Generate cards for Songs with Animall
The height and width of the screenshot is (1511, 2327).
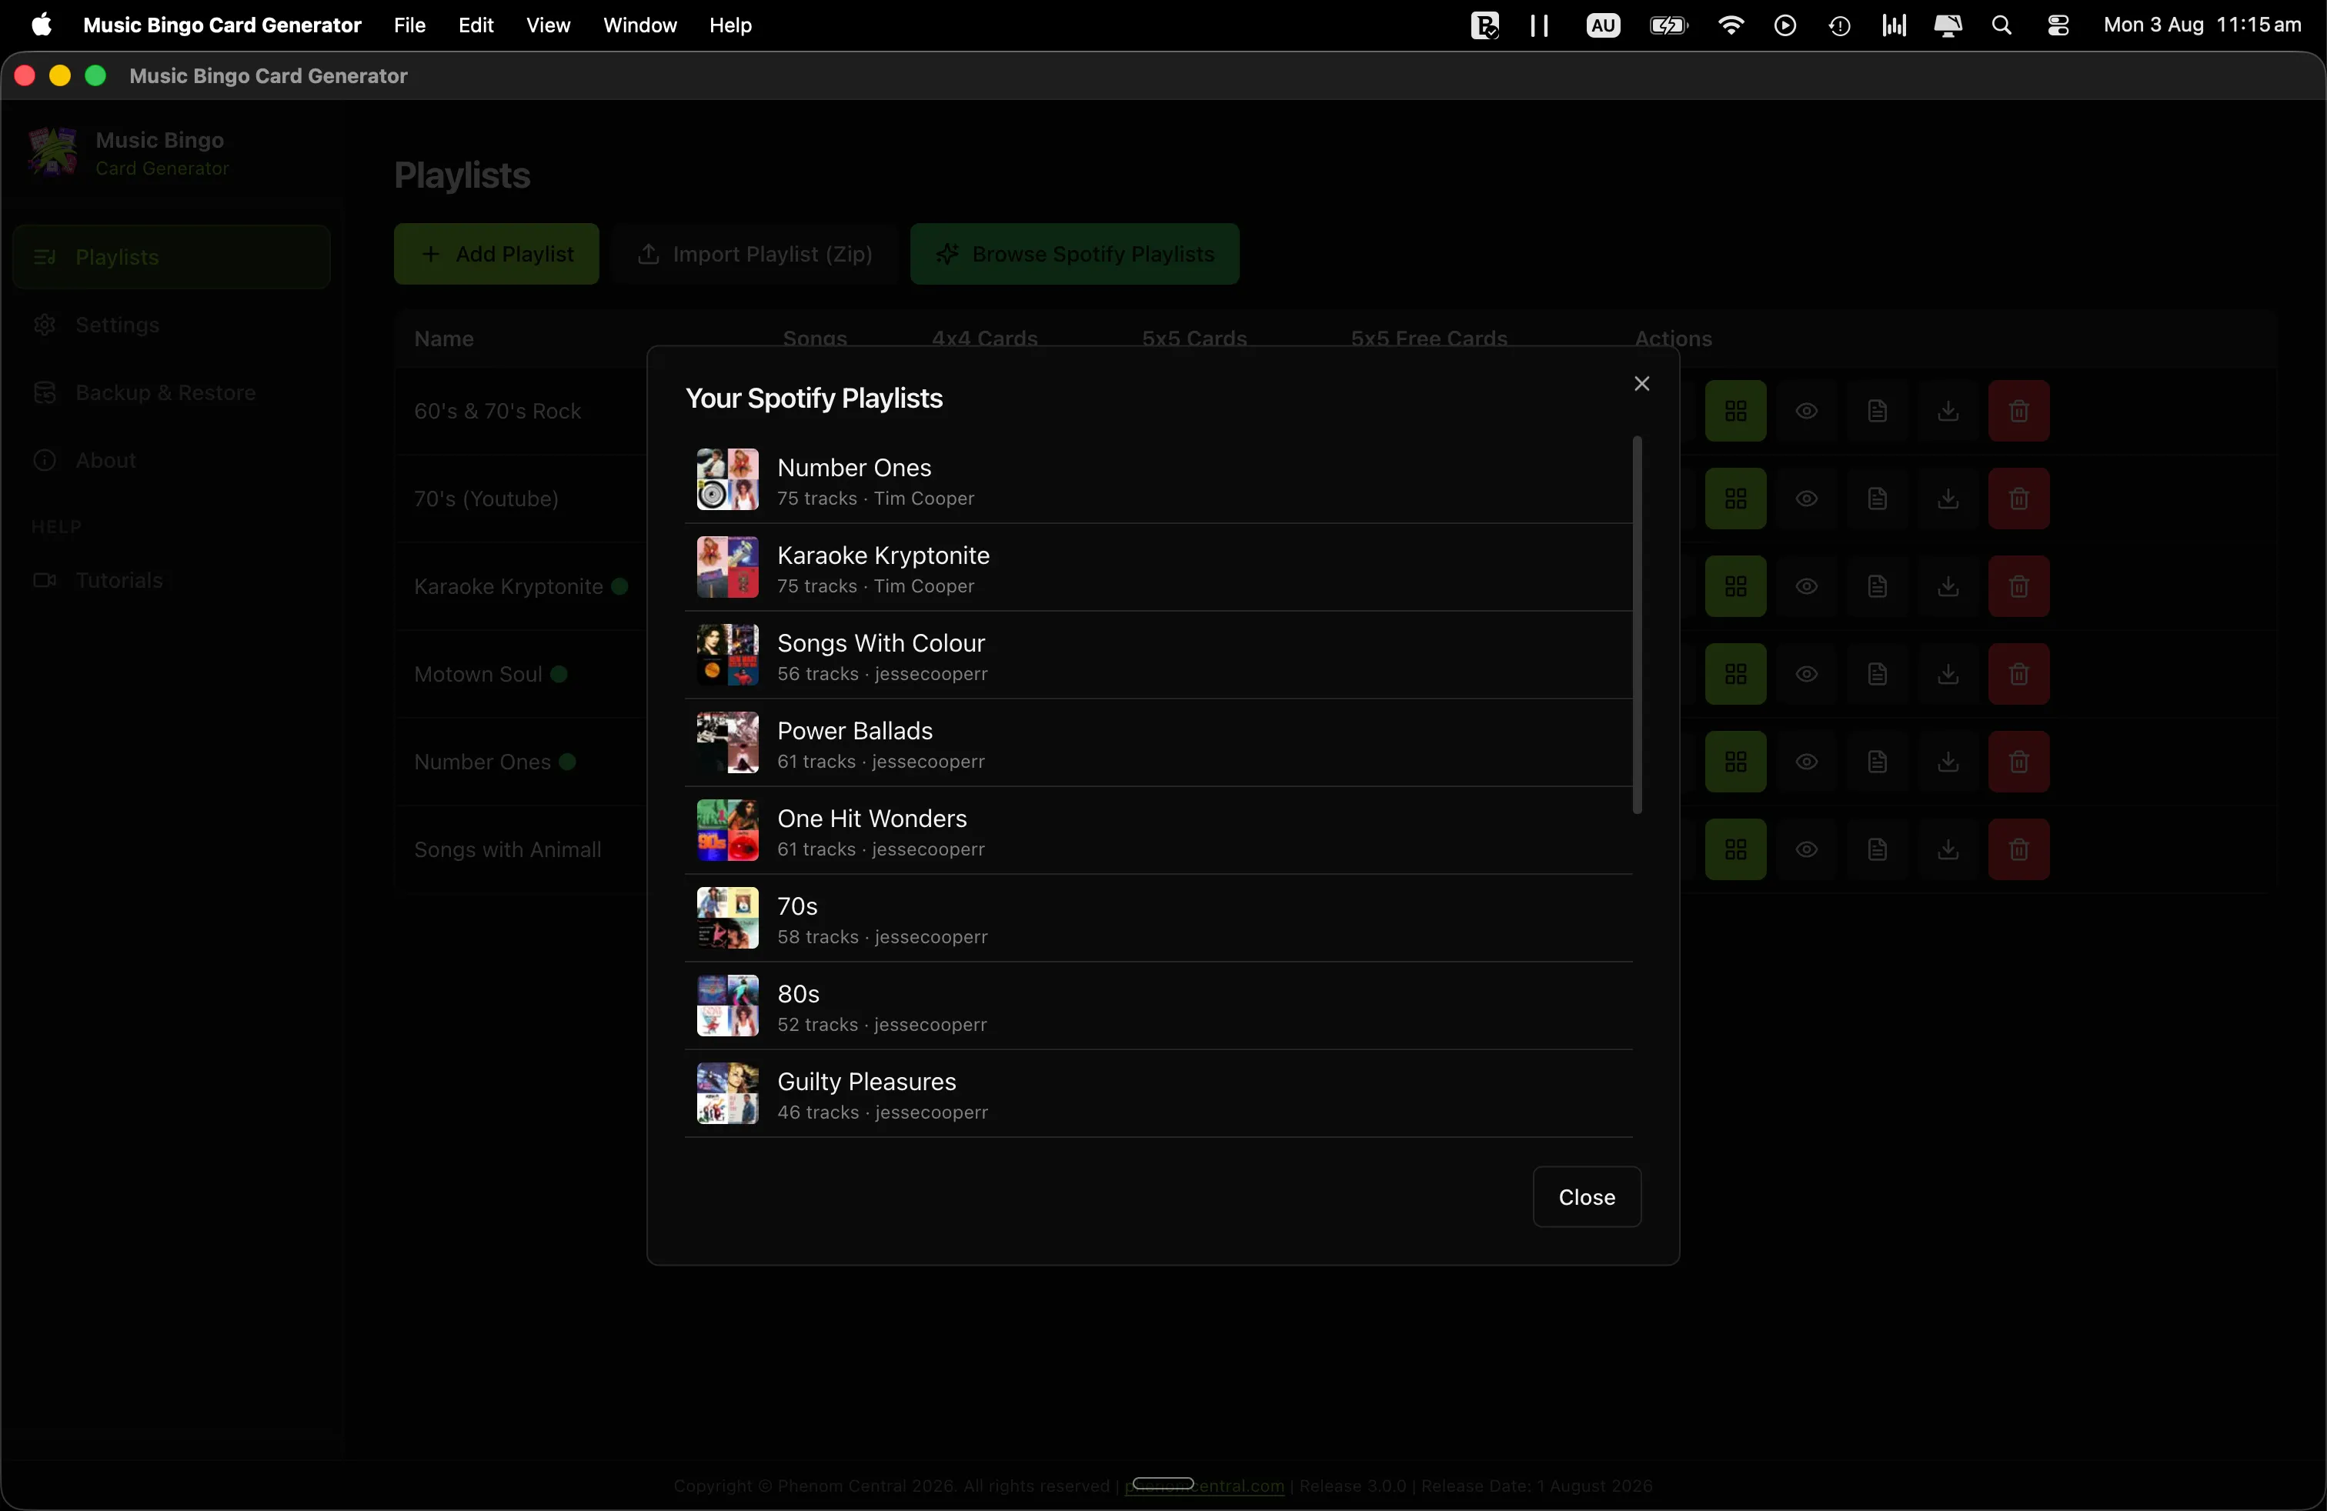(1735, 849)
